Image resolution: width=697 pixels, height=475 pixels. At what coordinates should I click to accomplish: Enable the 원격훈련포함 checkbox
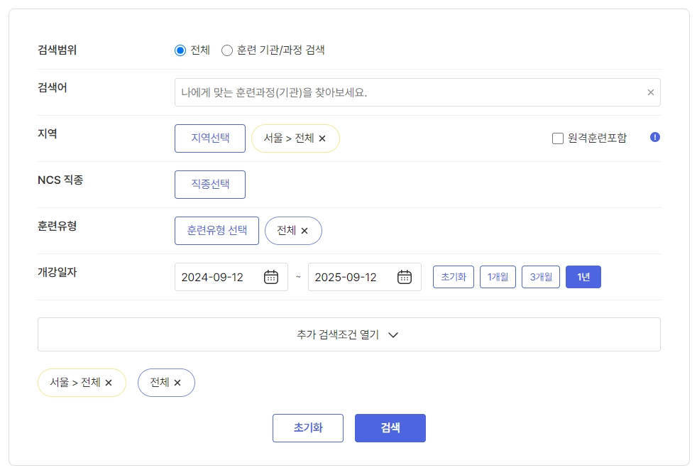point(558,138)
